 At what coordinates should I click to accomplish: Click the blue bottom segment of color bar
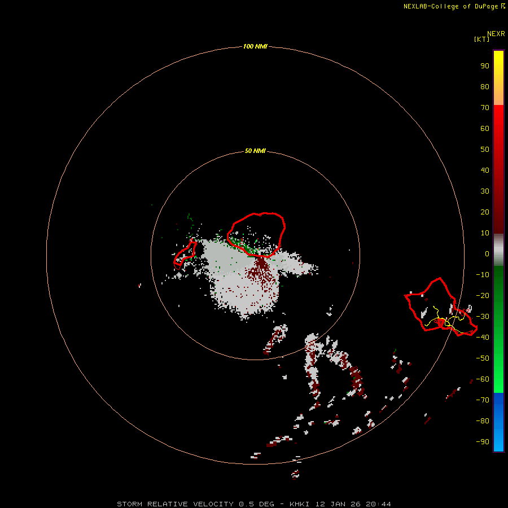(498, 422)
